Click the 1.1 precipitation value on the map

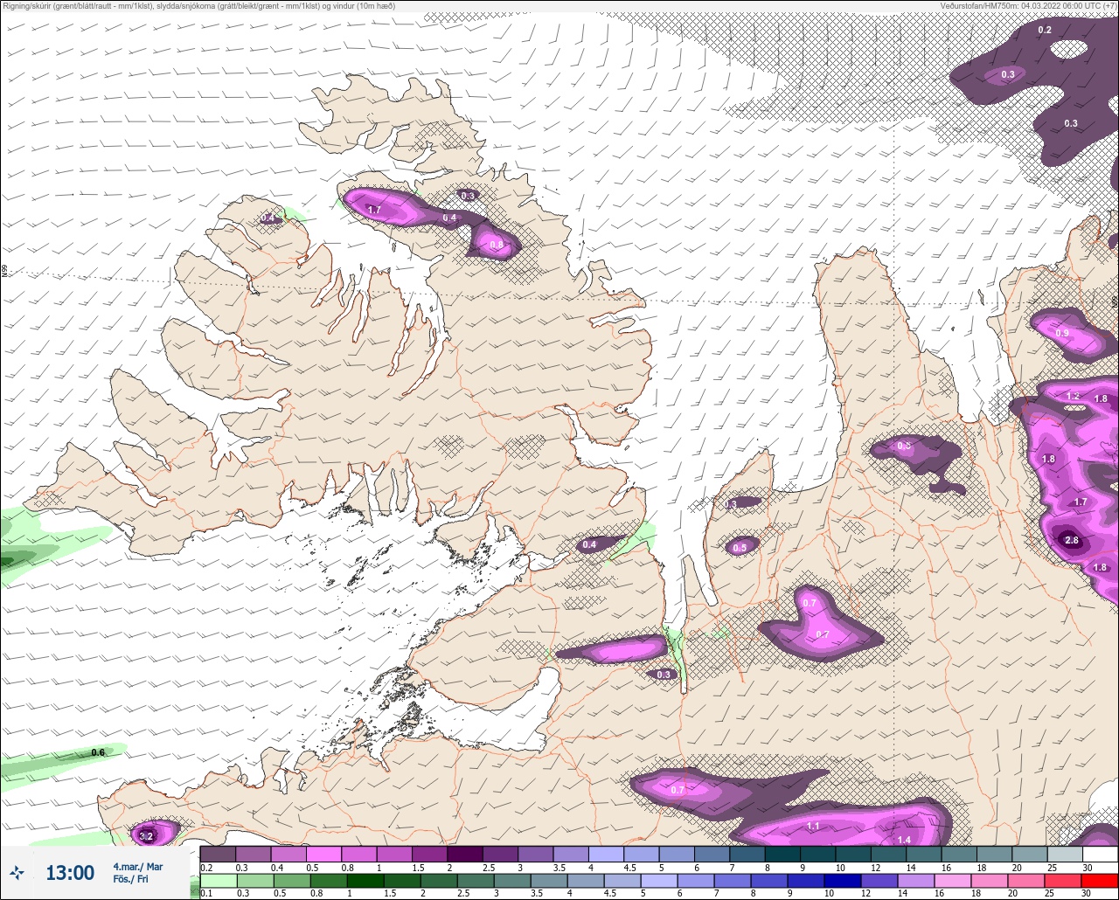[x=813, y=826]
